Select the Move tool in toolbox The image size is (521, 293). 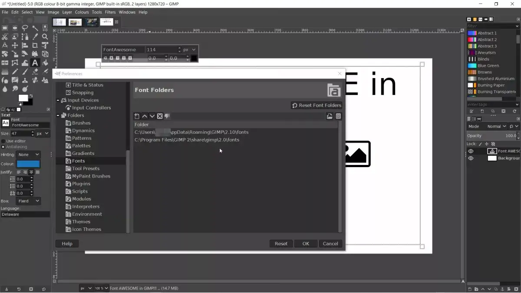[15, 45]
